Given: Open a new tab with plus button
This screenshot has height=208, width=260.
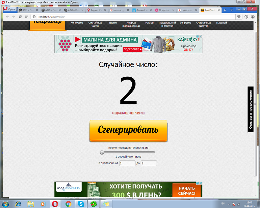Looking at the screenshot, I should 225,10.
